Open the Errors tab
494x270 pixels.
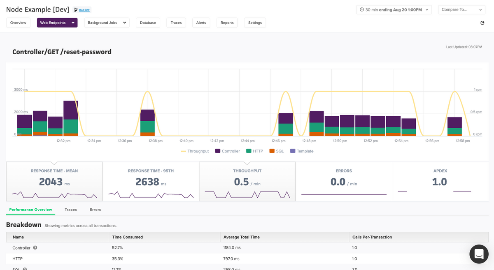tap(95, 210)
